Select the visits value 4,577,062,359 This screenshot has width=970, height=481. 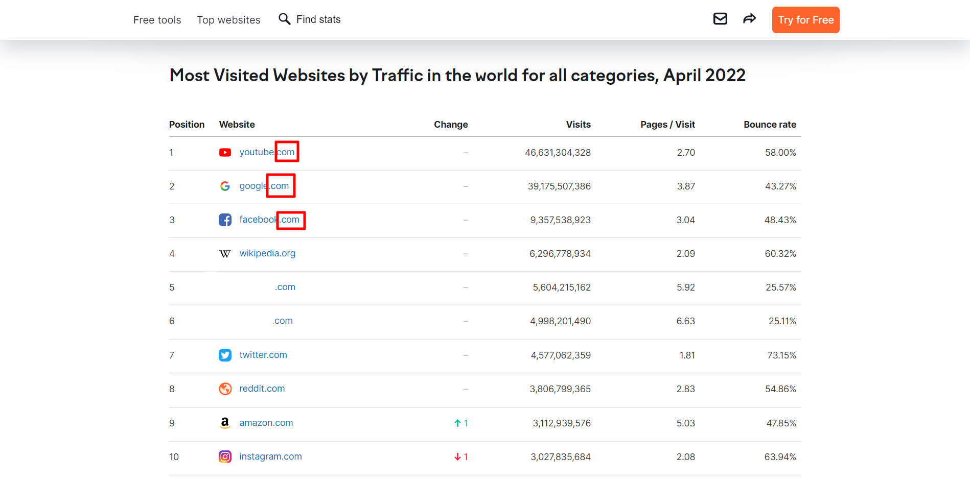click(561, 355)
